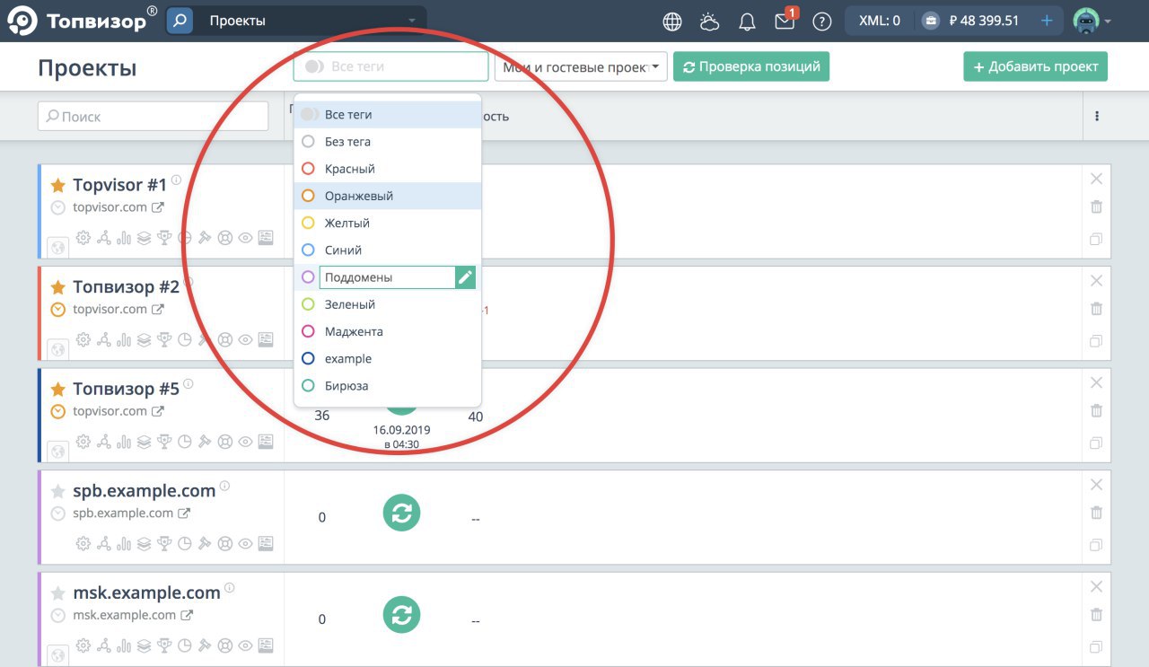Open the Проекты section selector in the header
The width and height of the screenshot is (1149, 667).
(x=311, y=21)
